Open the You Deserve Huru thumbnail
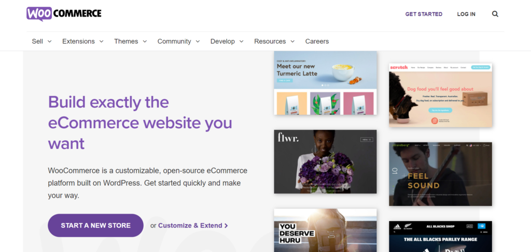This screenshot has width=531, height=252. (325, 230)
